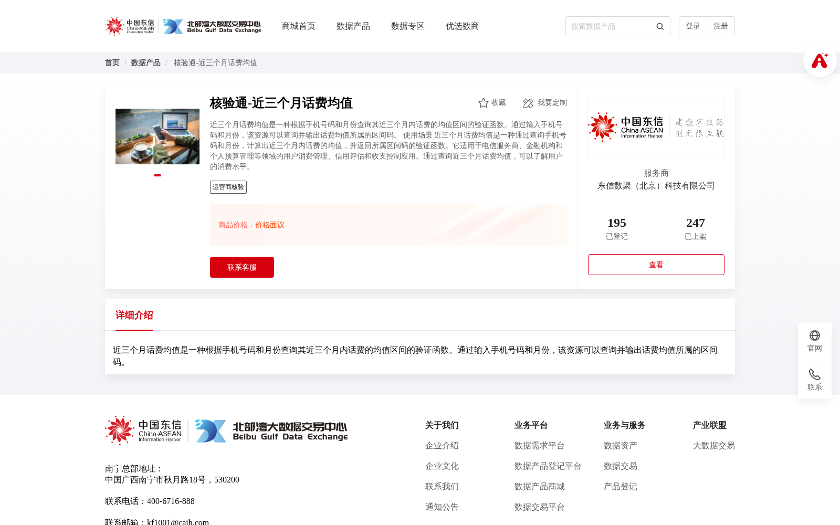Click the provider logo banner image
Screen dimensions: 840x525
(656, 127)
